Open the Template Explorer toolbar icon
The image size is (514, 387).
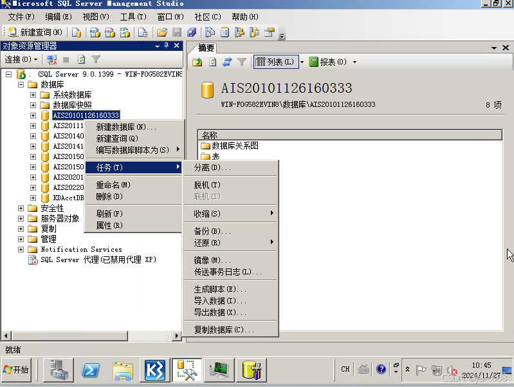tap(254, 32)
